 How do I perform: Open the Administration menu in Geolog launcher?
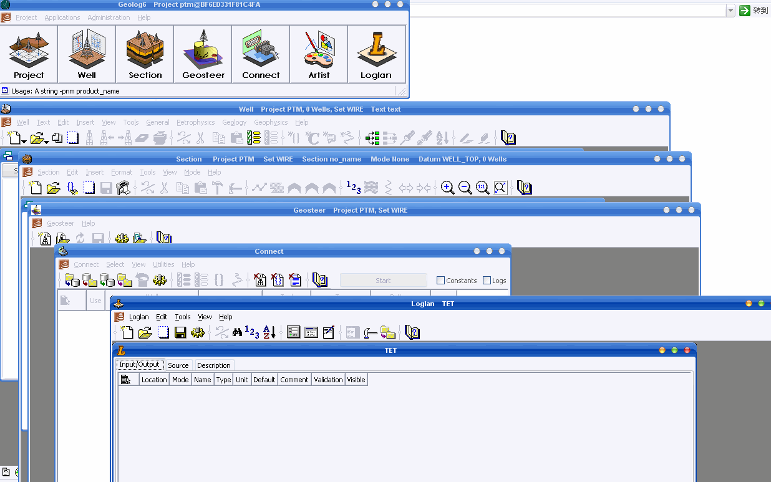click(x=109, y=17)
